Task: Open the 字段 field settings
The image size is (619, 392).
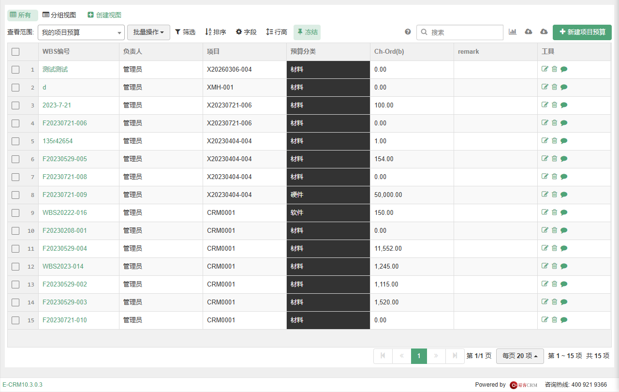Action: [246, 32]
